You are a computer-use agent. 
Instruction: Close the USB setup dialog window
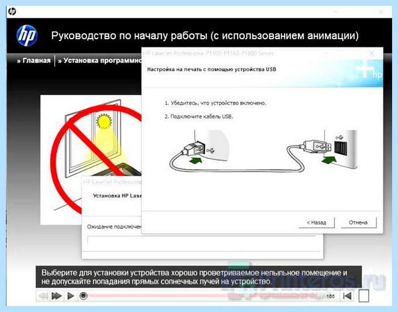[372, 54]
